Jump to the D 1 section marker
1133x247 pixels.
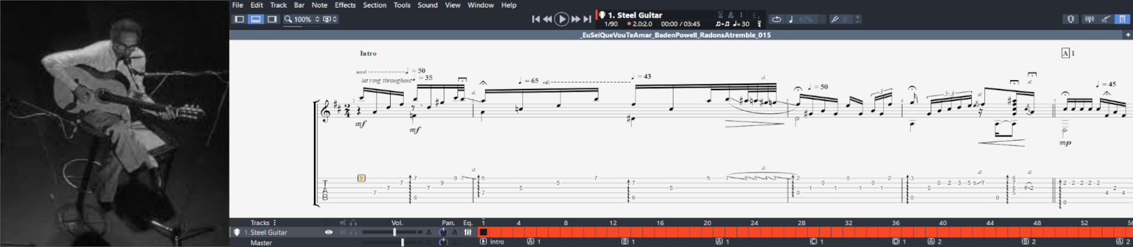tap(899, 242)
